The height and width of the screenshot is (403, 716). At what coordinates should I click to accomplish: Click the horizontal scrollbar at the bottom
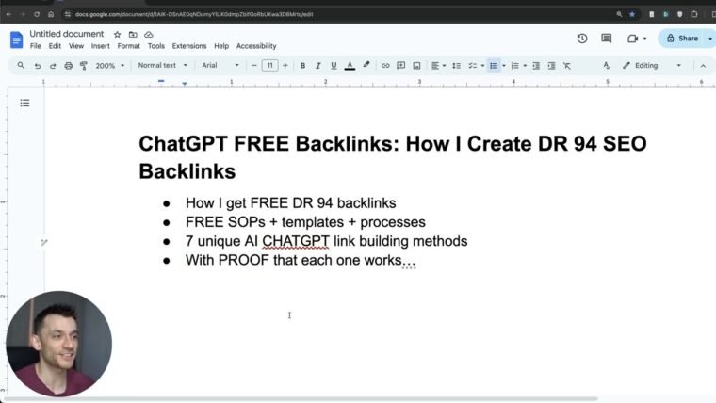tap(299, 399)
